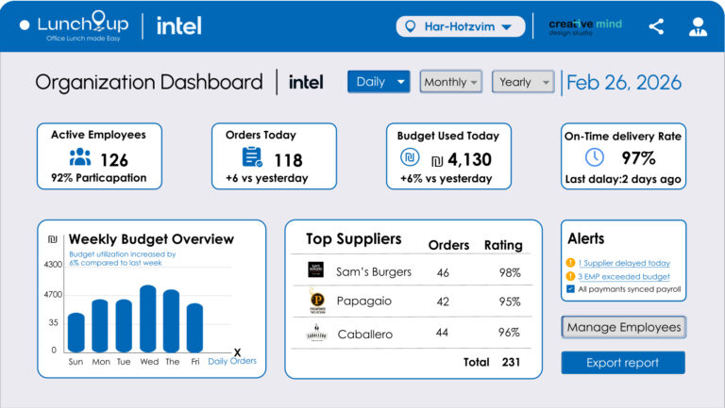The width and height of the screenshot is (725, 408).
Task: Click the Rating column header
Action: tap(503, 245)
